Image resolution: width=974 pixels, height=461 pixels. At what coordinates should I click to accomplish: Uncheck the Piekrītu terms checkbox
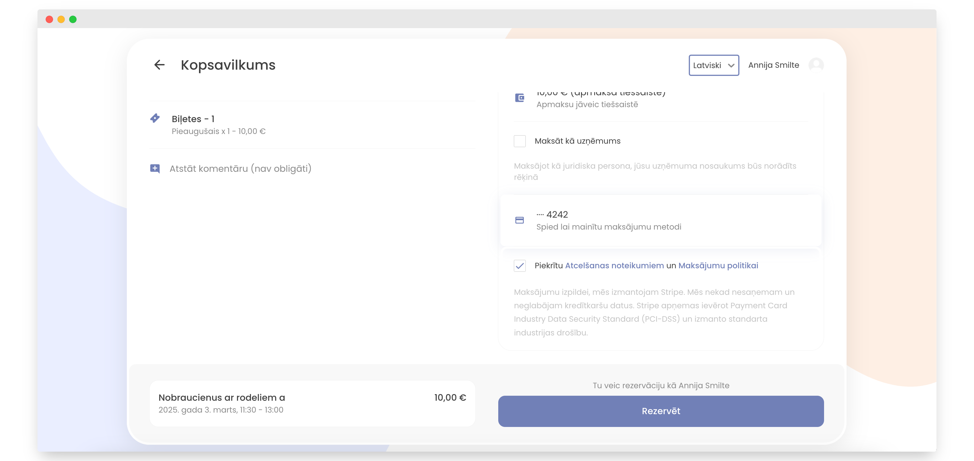tap(519, 266)
